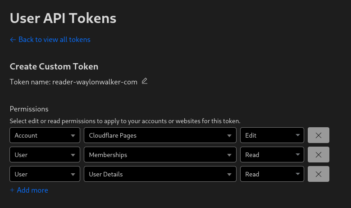The width and height of the screenshot is (351, 208).
Task: Change Read access level for Memberships
Action: [x=272, y=155]
